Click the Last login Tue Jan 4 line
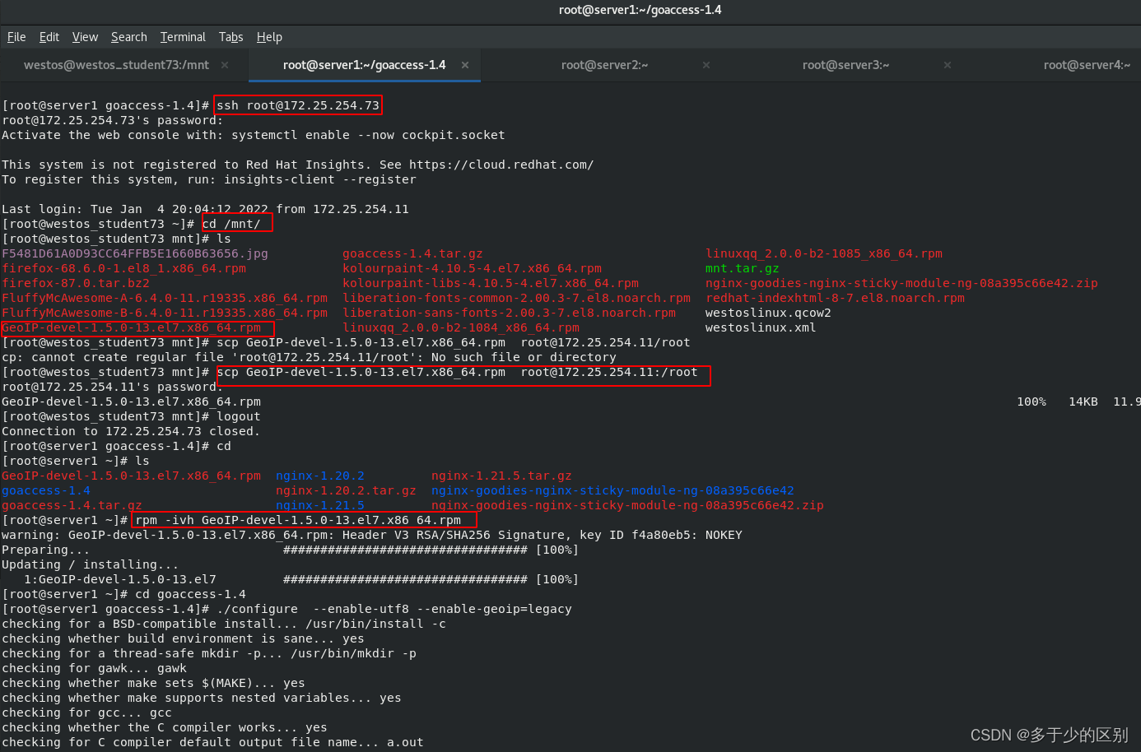This screenshot has height=752, width=1141. click(x=205, y=209)
